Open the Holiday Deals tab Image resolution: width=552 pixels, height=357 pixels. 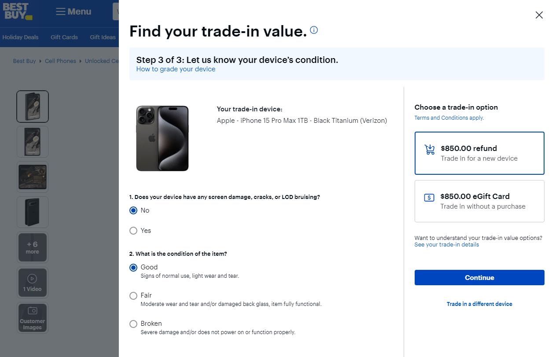(x=20, y=37)
